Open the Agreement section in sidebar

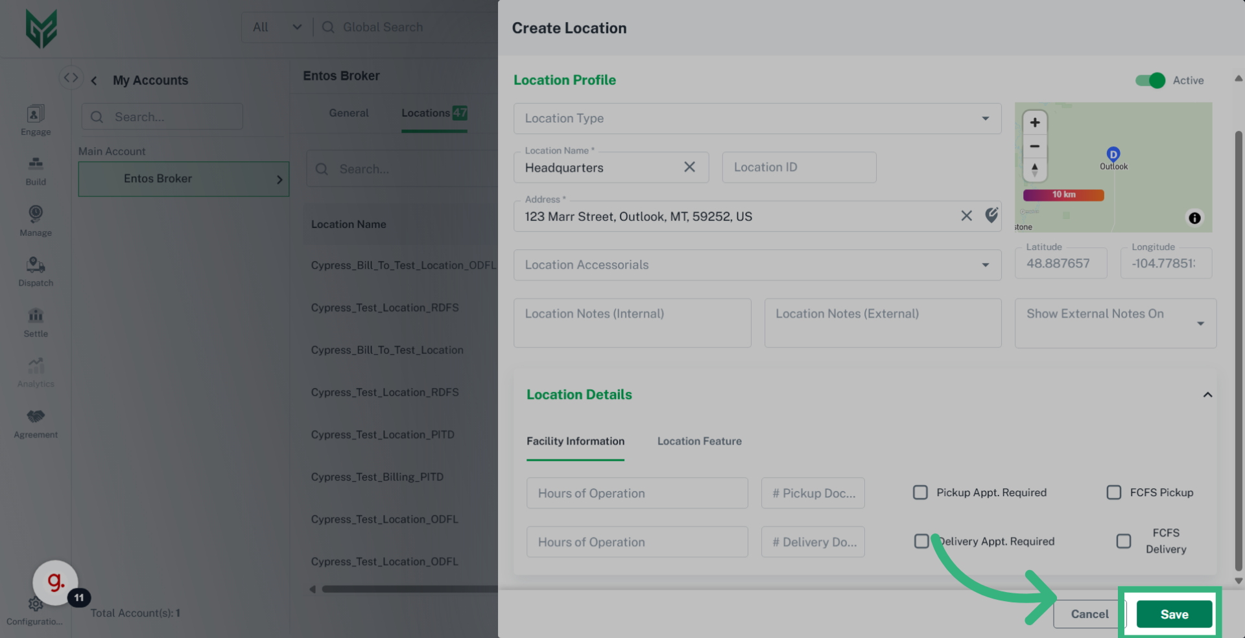(x=36, y=424)
